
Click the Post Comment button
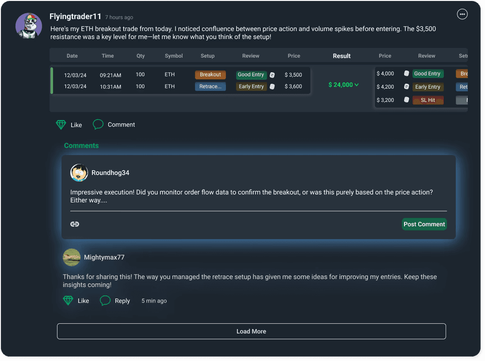point(424,224)
